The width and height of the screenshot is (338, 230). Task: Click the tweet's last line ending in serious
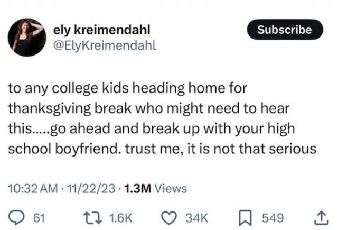(x=162, y=150)
